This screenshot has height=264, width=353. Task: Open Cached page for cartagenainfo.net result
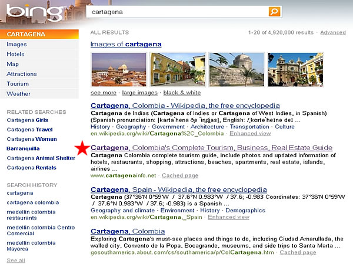click(x=180, y=175)
